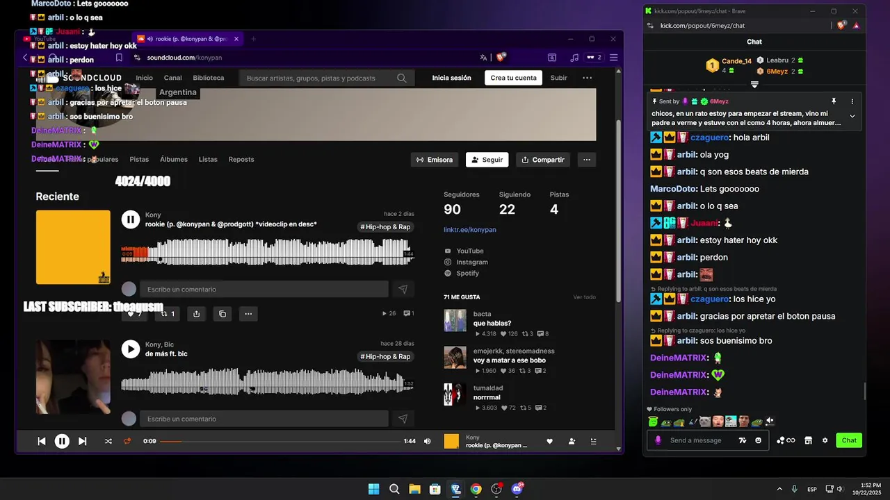Viewport: 890px width, 500px height.
Task: Seek within the rookie track waveform
Action: click(x=267, y=251)
